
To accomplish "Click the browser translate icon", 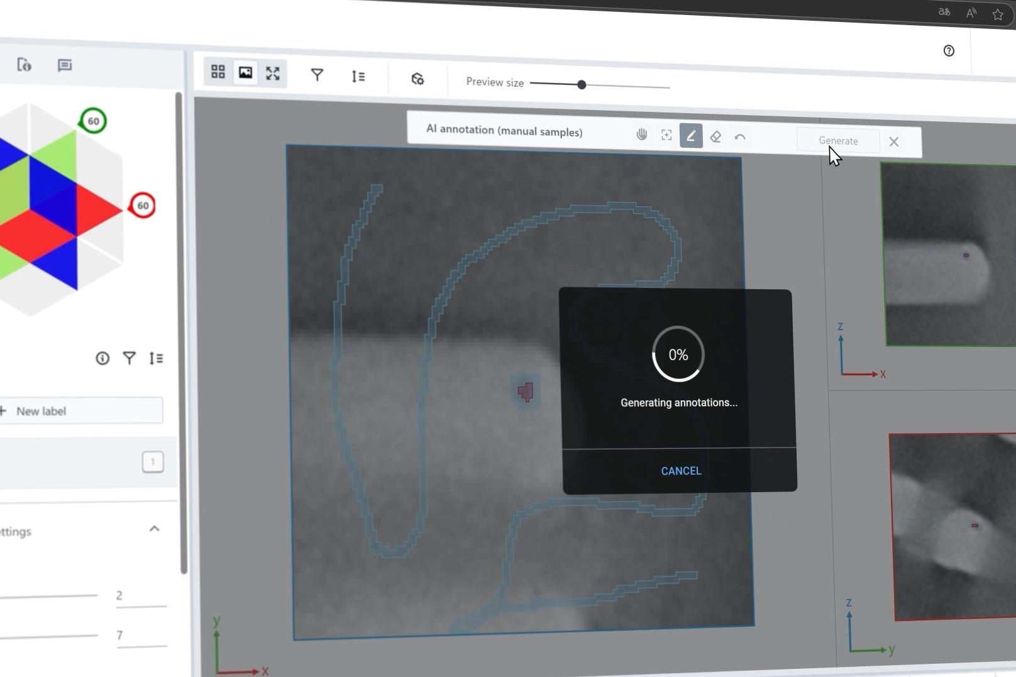I will pyautogui.click(x=944, y=12).
